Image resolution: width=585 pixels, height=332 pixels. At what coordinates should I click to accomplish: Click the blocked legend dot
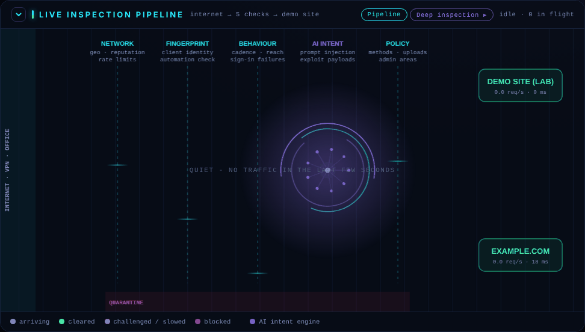pos(198,322)
